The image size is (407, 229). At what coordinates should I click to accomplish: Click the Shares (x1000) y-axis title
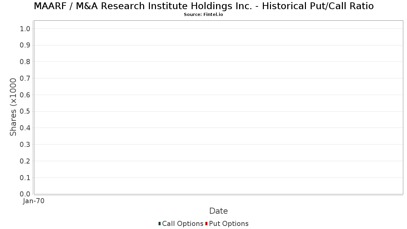(x=13, y=107)
